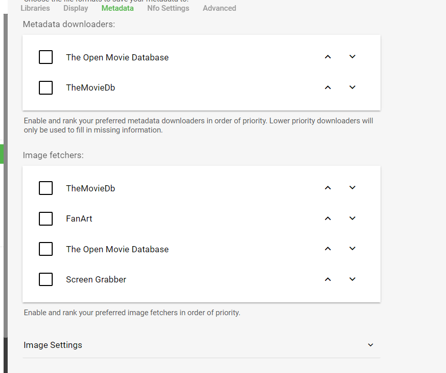The image size is (446, 373).
Task: Move Open Movie Database image fetcher up
Action: pyautogui.click(x=328, y=249)
